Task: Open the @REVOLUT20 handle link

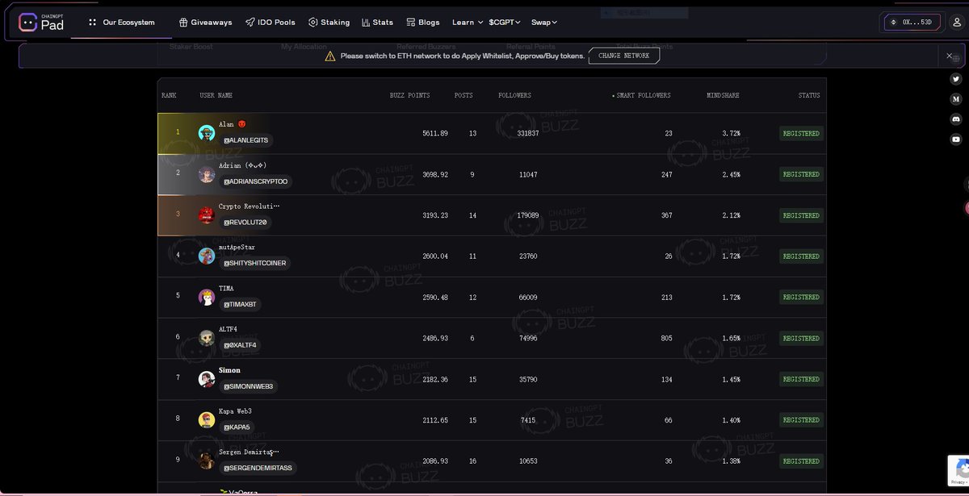Action: [245, 222]
